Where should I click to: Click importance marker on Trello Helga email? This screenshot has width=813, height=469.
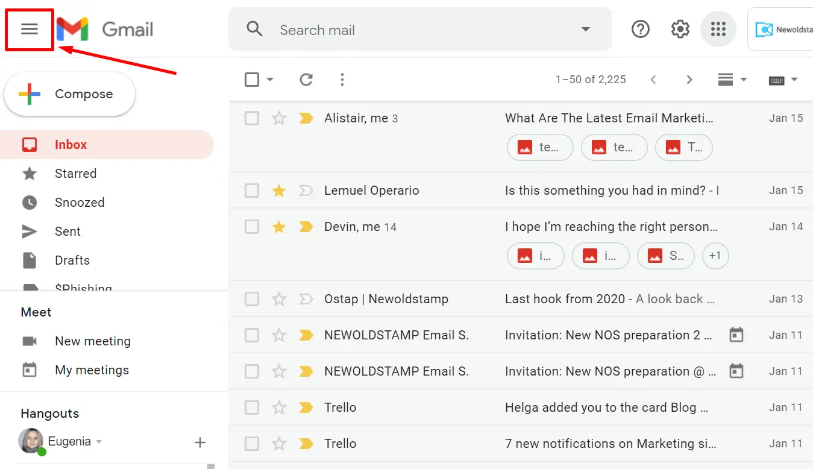(306, 408)
